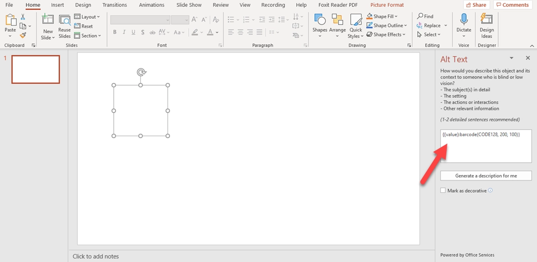Viewport: 537px width, 262px height.
Task: Decrease font size with the smaller A
Action: [204, 20]
